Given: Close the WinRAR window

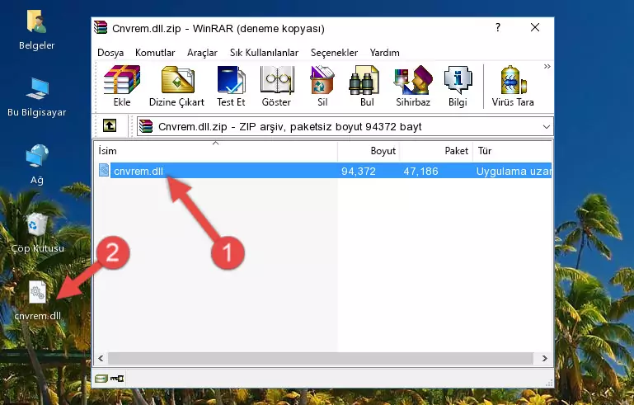Looking at the screenshot, I should 535,27.
